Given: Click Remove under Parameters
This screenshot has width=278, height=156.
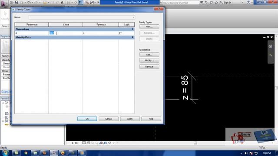Looking at the screenshot, I should (x=149, y=67).
